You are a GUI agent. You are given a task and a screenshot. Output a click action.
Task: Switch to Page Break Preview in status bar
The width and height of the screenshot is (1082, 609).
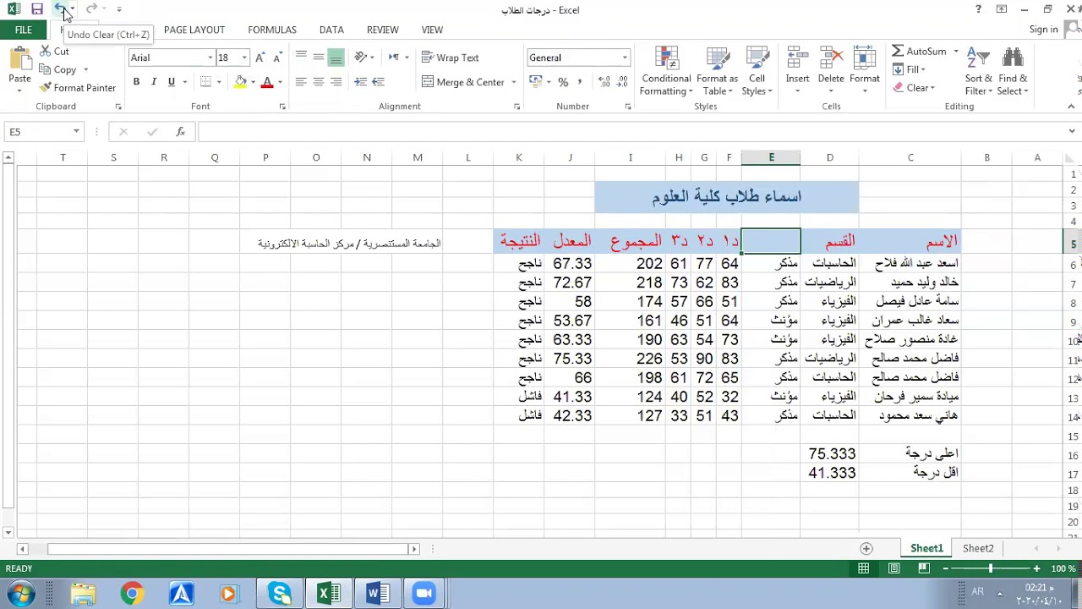click(x=925, y=569)
